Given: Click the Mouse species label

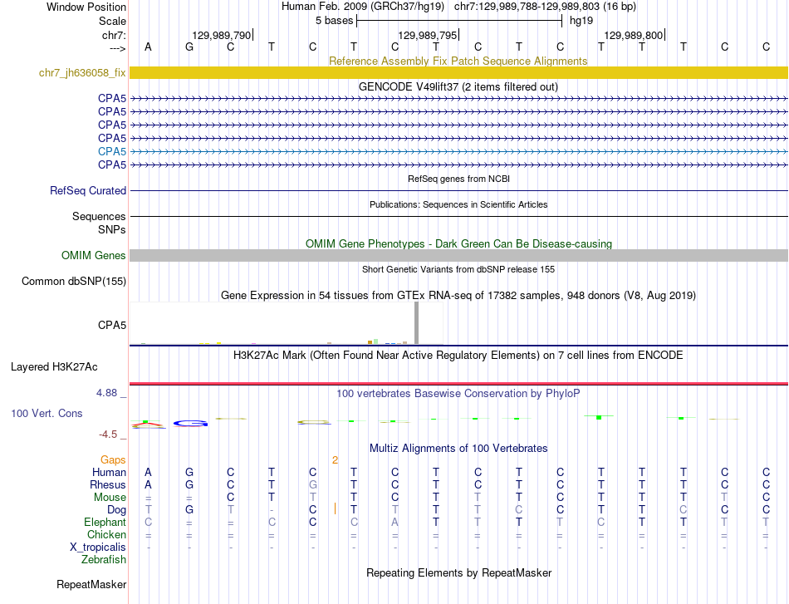Looking at the screenshot, I should pyautogui.click(x=110, y=498).
